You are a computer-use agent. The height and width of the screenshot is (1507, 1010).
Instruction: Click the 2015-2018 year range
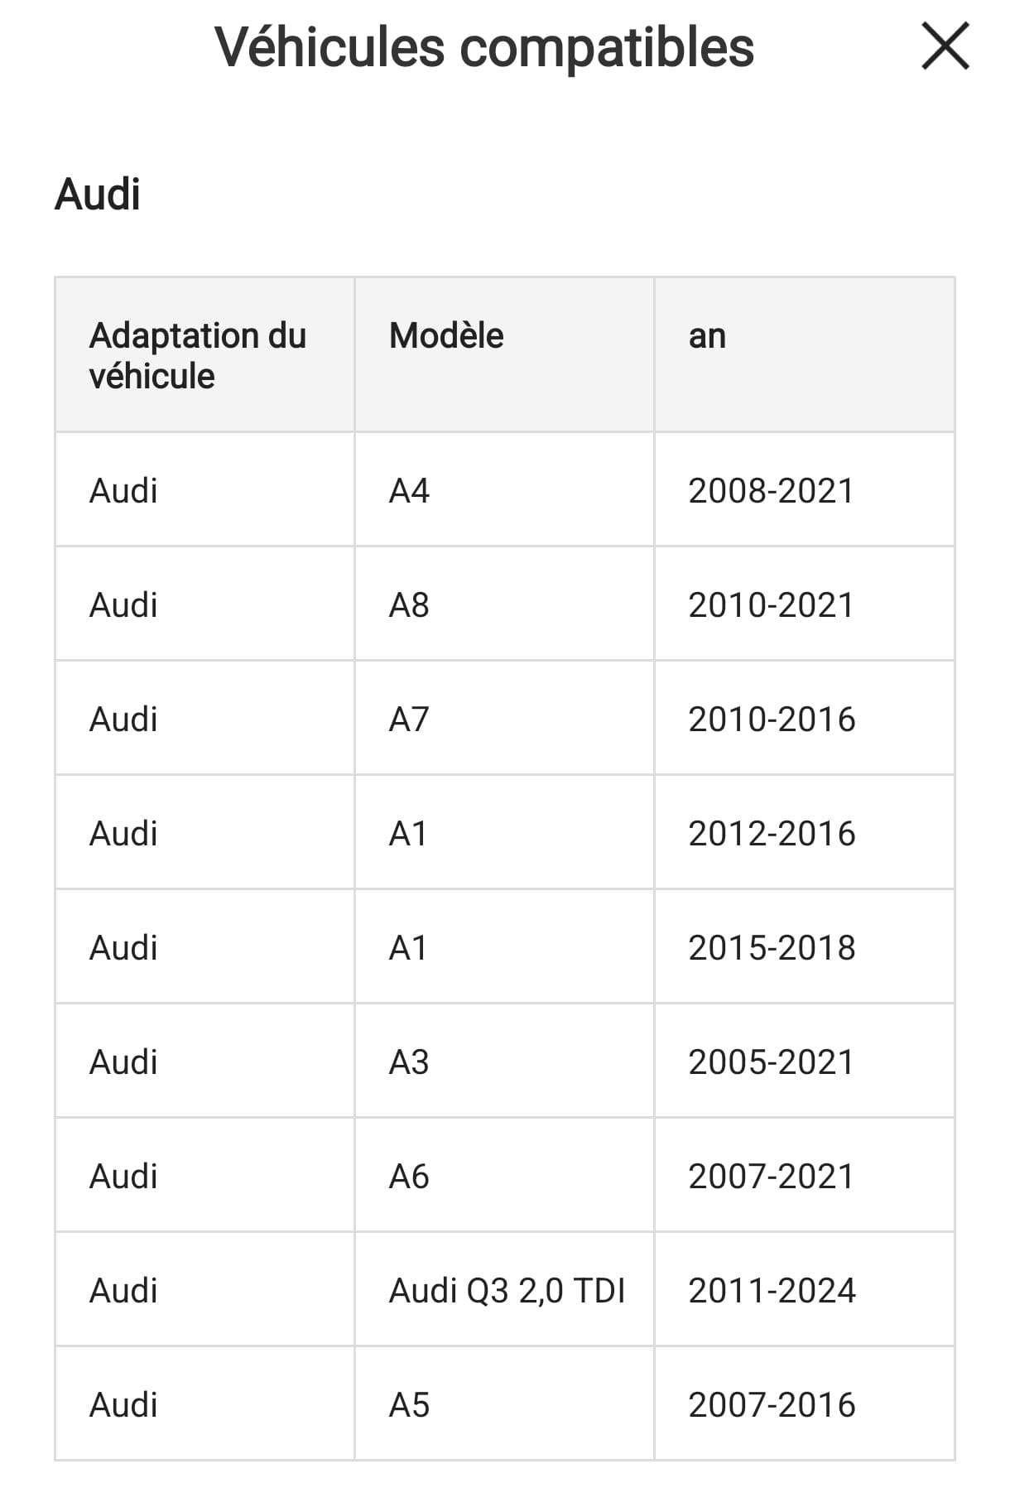[772, 948]
